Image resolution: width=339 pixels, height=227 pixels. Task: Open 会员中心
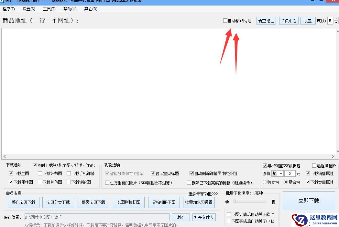[x=289, y=21]
